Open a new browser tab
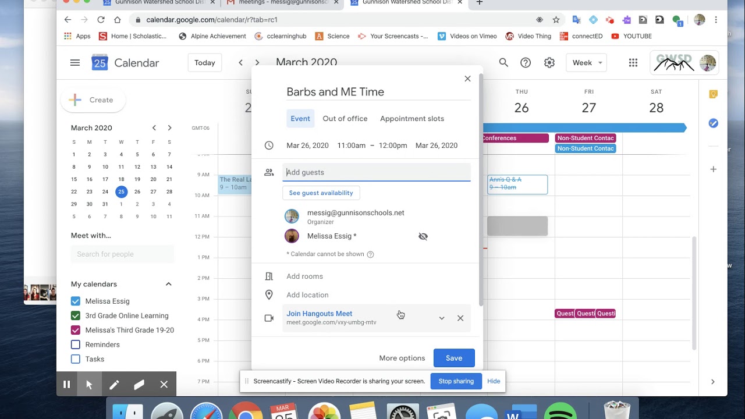 (x=480, y=3)
